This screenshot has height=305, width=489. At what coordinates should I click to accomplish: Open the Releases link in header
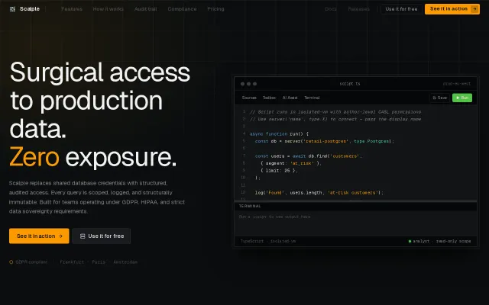358,9
